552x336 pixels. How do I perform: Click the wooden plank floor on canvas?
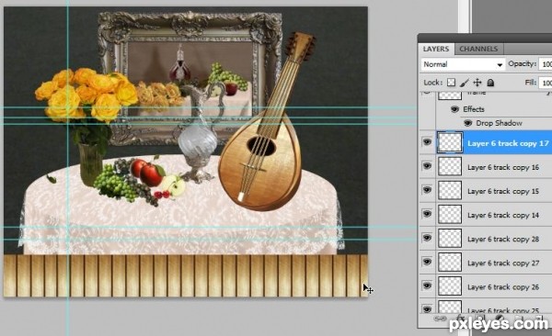[x=186, y=276]
